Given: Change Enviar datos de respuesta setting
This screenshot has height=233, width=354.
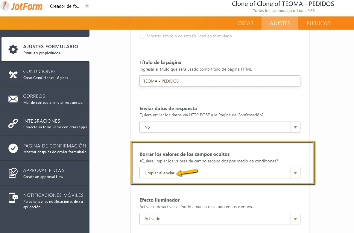Looking at the screenshot, I should [x=220, y=127].
